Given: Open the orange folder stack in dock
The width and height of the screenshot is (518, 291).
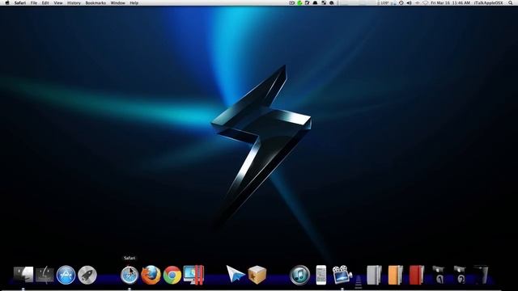Looking at the screenshot, I should (396, 275).
